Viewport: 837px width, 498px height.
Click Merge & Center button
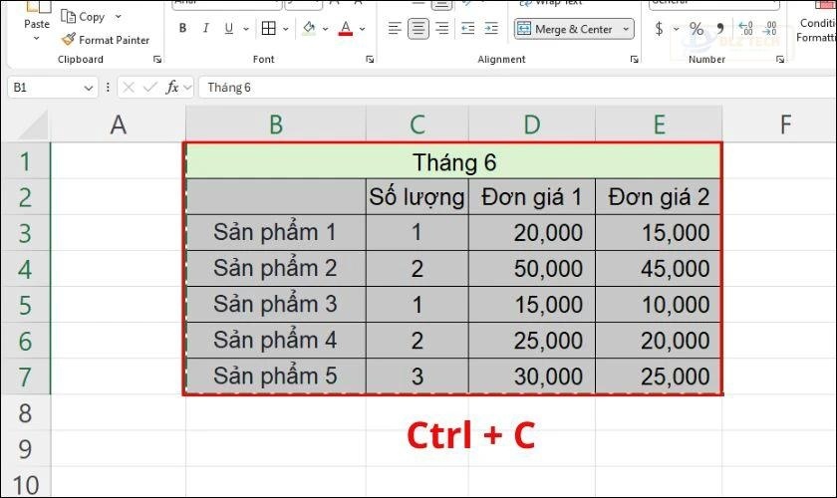pos(565,29)
